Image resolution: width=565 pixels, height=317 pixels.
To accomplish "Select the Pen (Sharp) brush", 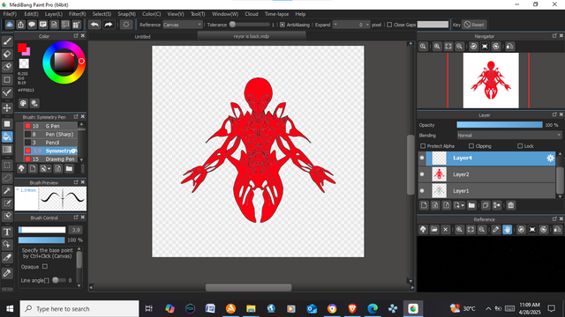I will coord(50,135).
